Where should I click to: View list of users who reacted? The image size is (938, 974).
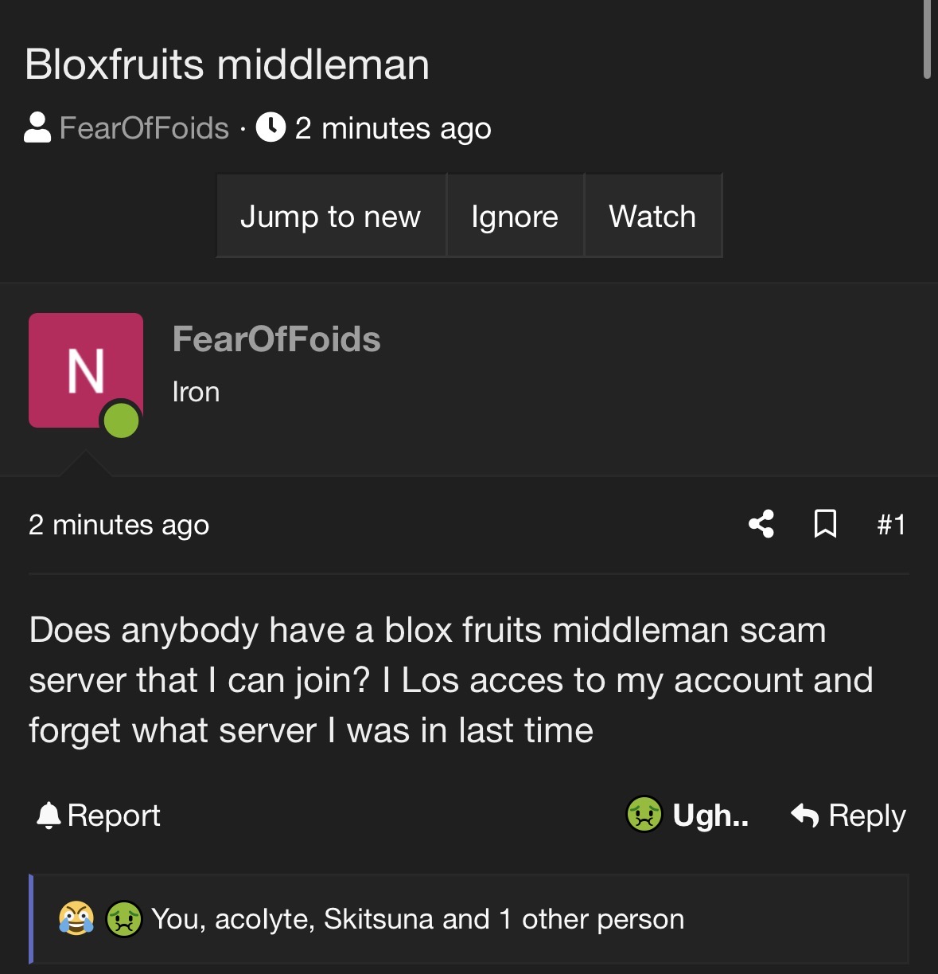[x=418, y=919]
